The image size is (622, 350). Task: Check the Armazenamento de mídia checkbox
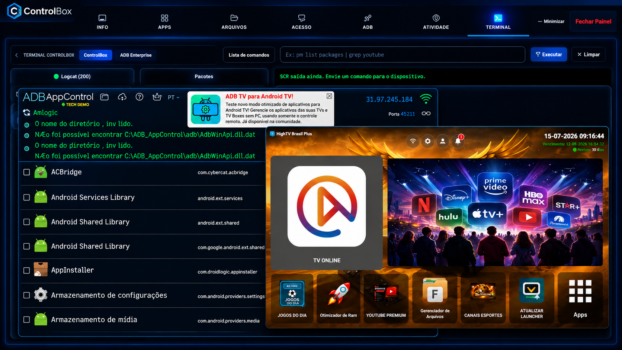click(26, 320)
